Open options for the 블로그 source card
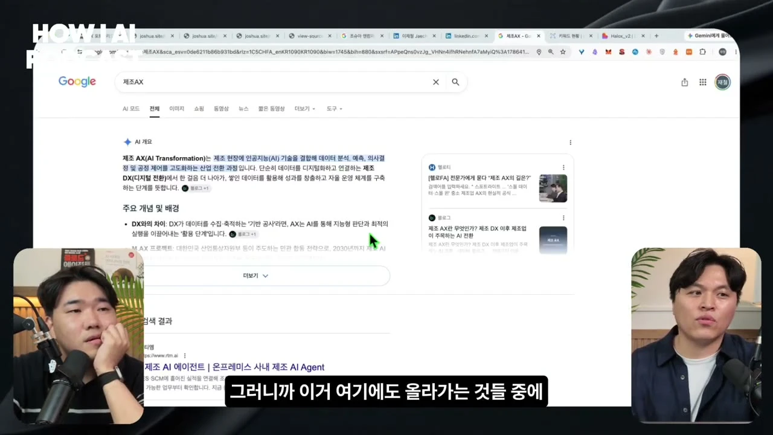The width and height of the screenshot is (773, 435). click(563, 217)
